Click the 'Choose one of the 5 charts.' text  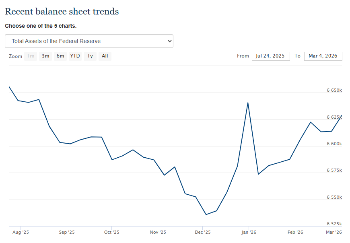coord(41,26)
